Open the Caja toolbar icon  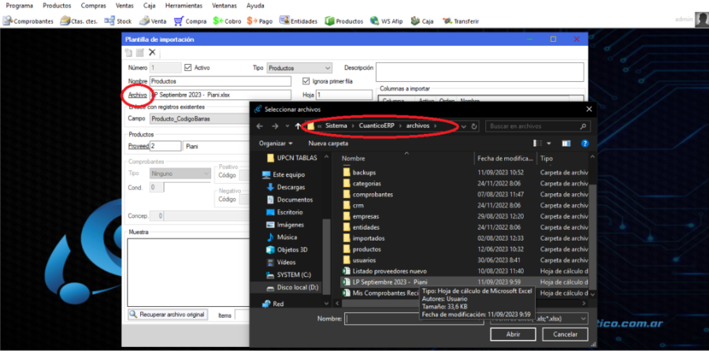(x=421, y=21)
